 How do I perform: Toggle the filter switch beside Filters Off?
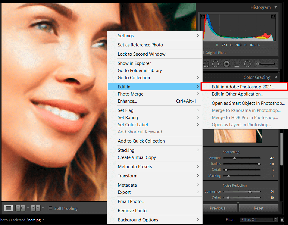click(282, 219)
